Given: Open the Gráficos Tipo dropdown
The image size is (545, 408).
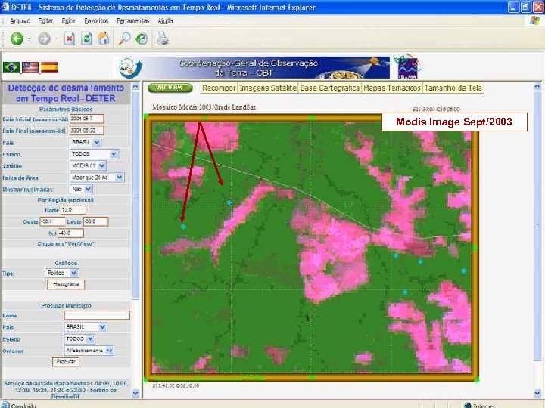Looking at the screenshot, I should point(62,273).
